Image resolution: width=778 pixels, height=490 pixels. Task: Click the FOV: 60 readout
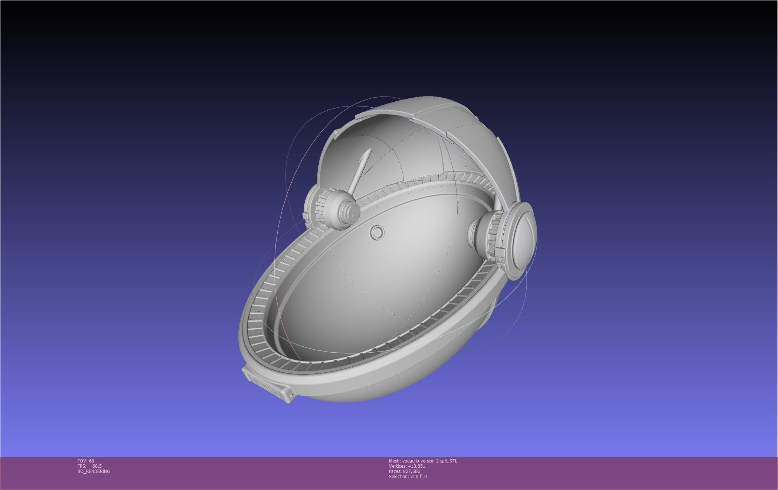(x=86, y=461)
